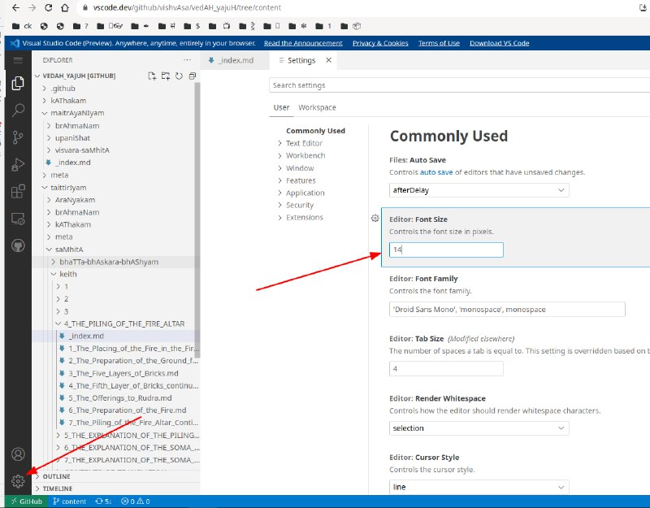Close the Settings tab
Screen dimensions: 650x508
(328, 60)
